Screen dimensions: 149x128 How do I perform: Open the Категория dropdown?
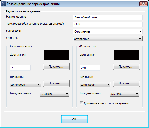point(108,31)
